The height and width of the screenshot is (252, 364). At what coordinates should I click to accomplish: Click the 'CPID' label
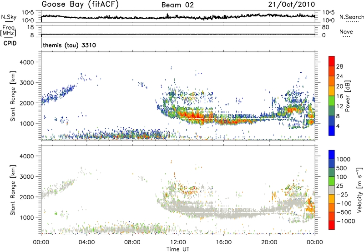coord(10,43)
